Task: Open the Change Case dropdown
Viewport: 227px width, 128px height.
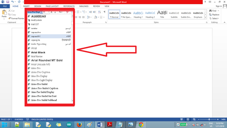Action: pos(61,12)
